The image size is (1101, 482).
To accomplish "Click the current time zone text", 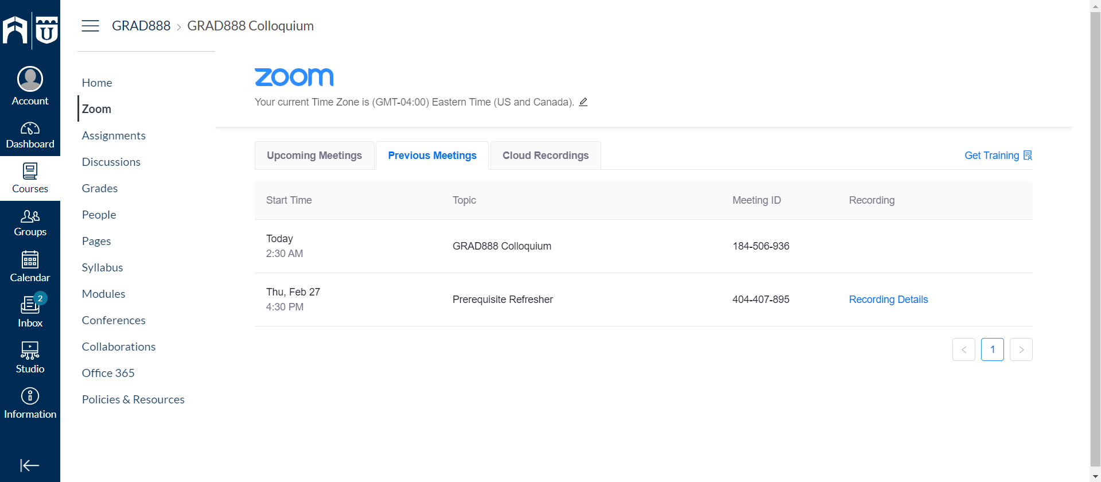I will click(x=414, y=102).
